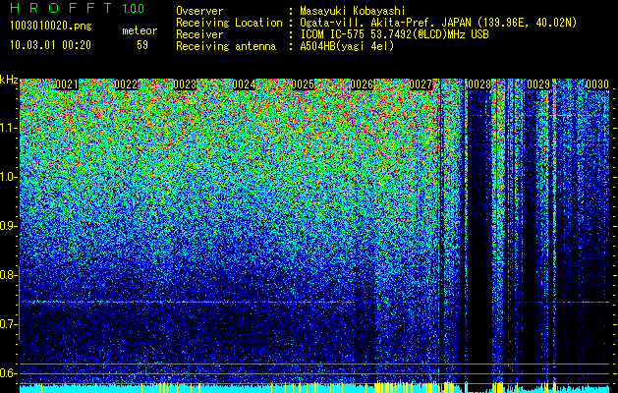This screenshot has height=393, width=618.
Task: Click the observer name Masayuki Kobayashi
Action: [353, 11]
